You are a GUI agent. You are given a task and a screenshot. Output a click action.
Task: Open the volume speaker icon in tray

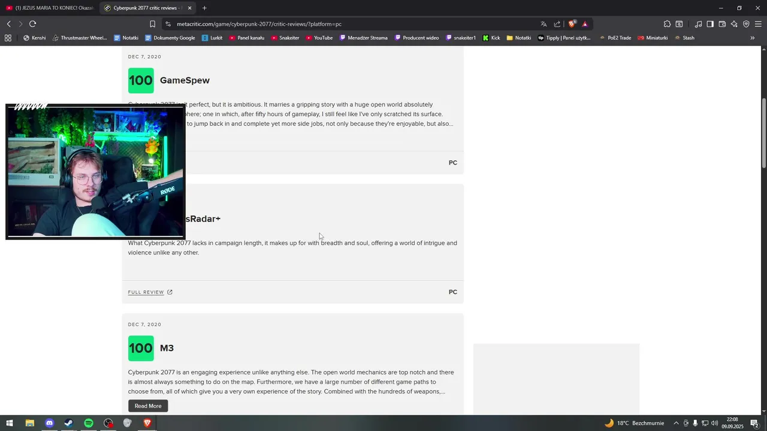[714, 423]
